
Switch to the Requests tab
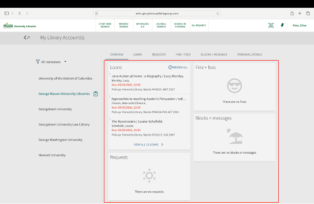click(159, 54)
